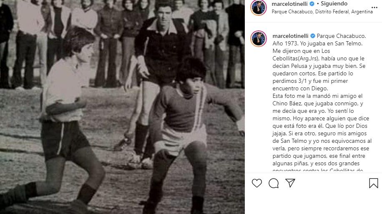This screenshot has width=382, height=214.
Task: Click the partially cut-off last caption line
Action: 318,170
